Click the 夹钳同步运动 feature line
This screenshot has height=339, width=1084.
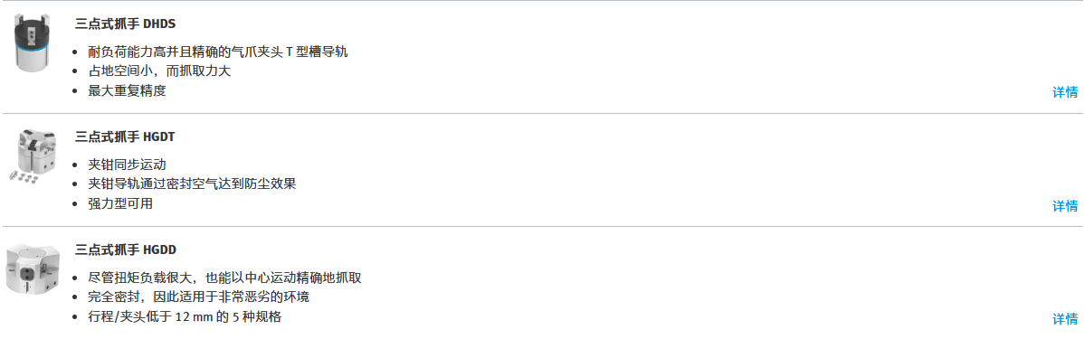click(x=128, y=165)
